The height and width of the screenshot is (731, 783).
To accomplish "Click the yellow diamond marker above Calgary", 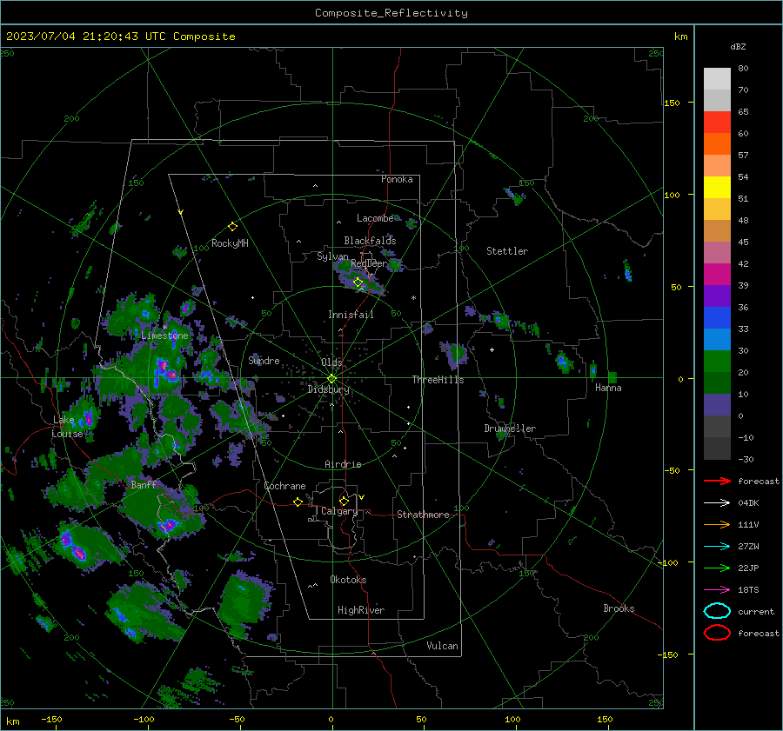I will (344, 501).
